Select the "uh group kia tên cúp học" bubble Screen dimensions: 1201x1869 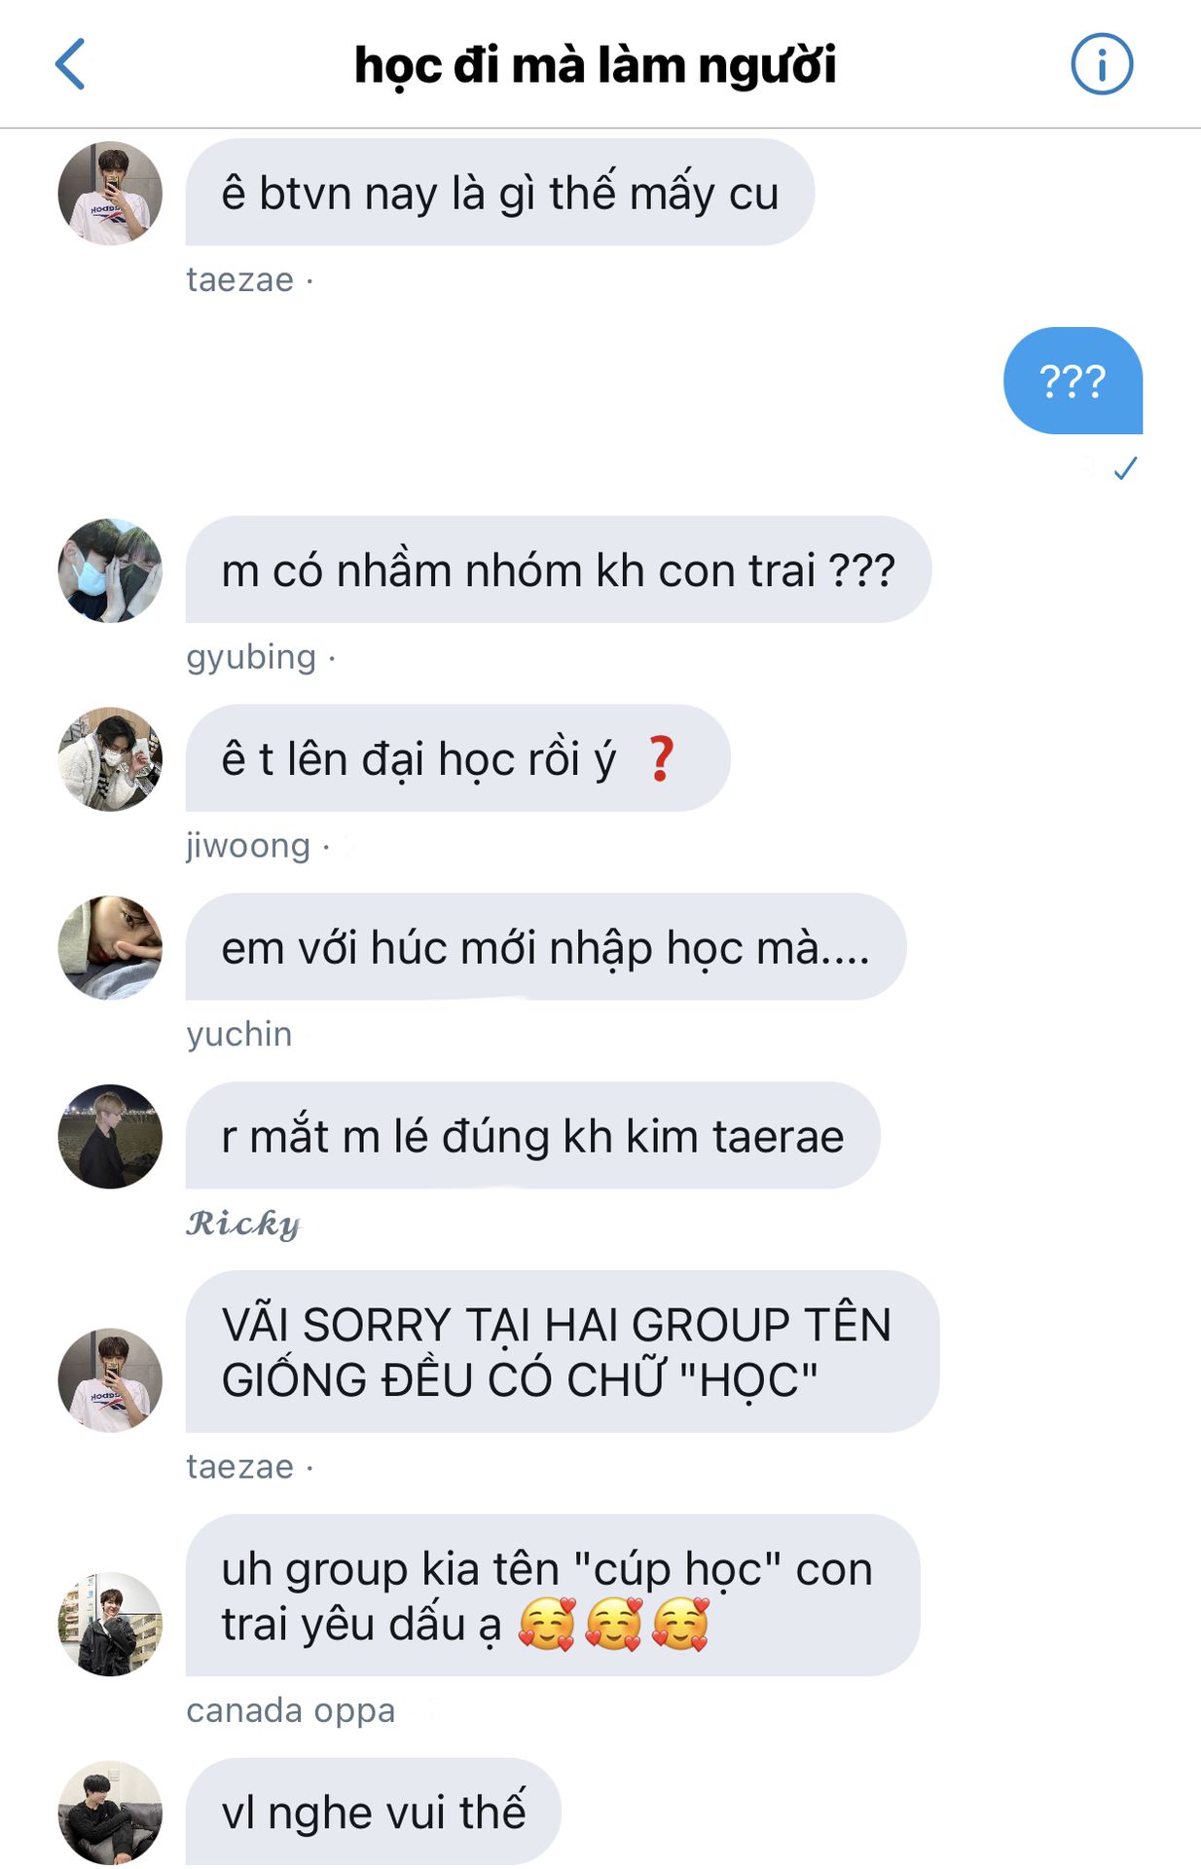(x=553, y=1595)
